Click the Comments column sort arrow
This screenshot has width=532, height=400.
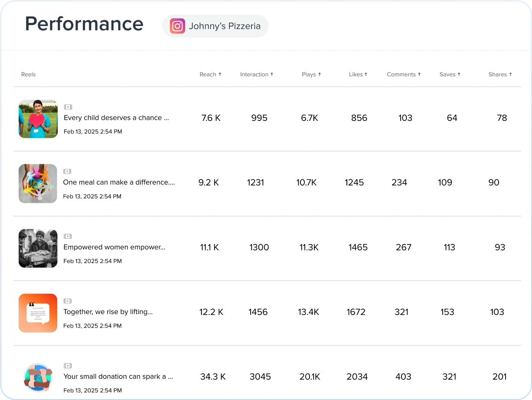tap(419, 74)
